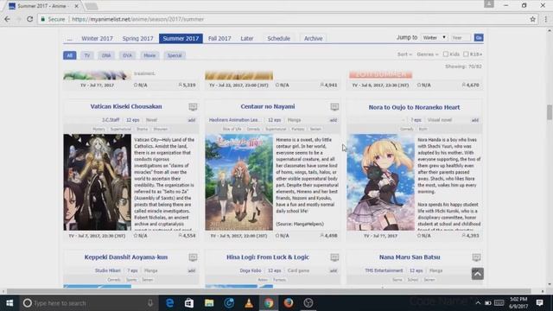This screenshot has height=311, width=553.
Task: Open the Schedule tab
Action: pyautogui.click(x=278, y=38)
